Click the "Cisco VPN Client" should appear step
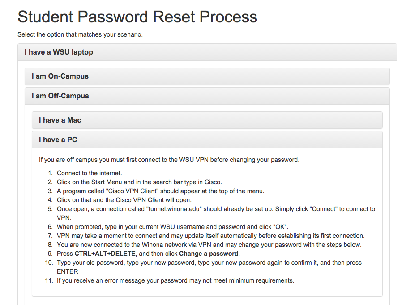Image resolution: width=406 pixels, height=305 pixels. click(160, 191)
